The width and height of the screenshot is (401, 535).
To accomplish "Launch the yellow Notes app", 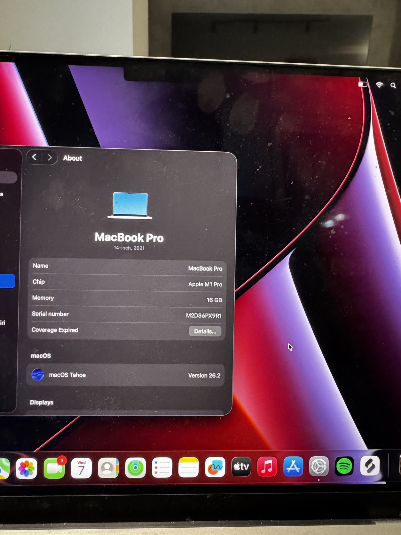I will pos(188,467).
